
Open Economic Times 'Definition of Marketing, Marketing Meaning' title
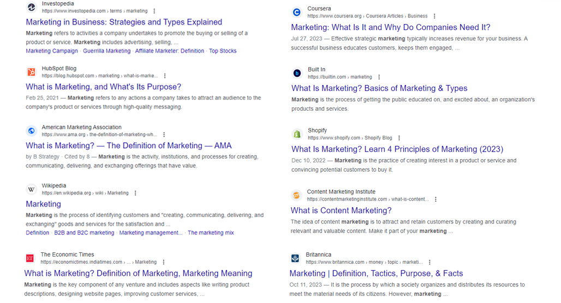(138, 274)
